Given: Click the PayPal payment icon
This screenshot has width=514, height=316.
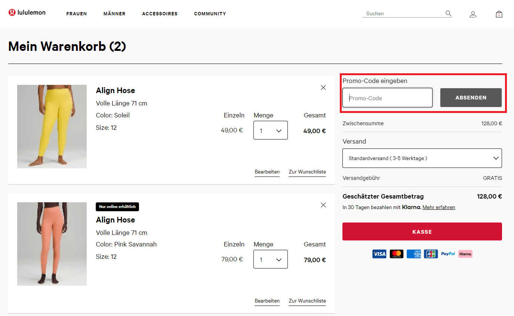Looking at the screenshot, I should pos(448,254).
